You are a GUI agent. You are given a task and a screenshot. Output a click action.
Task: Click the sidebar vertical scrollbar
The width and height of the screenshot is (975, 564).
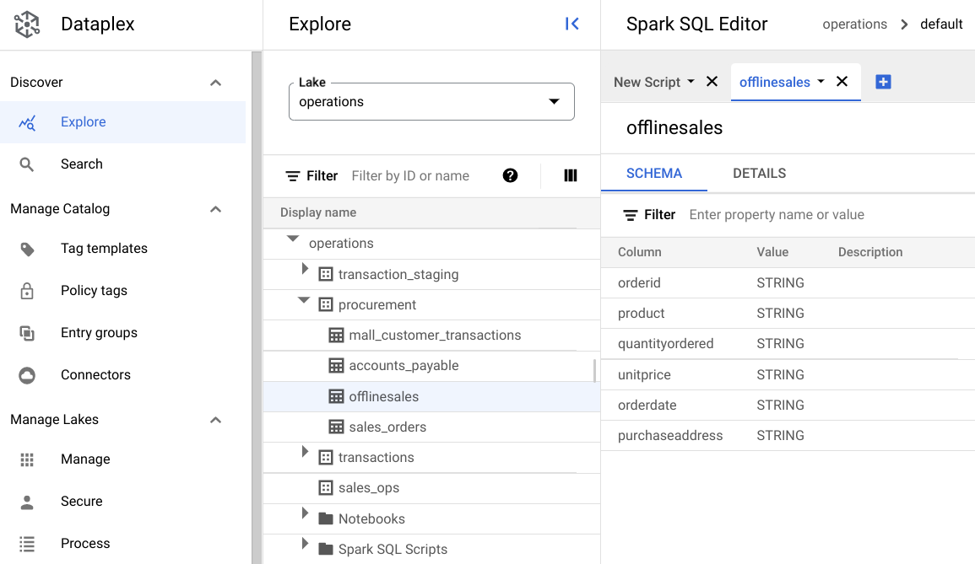pos(256,308)
